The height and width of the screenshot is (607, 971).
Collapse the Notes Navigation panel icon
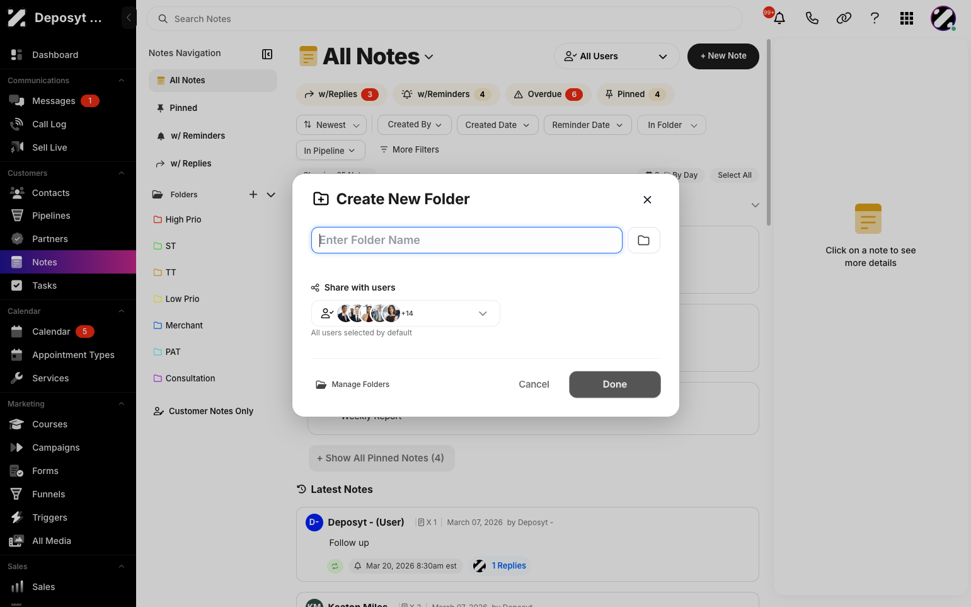pos(267,54)
